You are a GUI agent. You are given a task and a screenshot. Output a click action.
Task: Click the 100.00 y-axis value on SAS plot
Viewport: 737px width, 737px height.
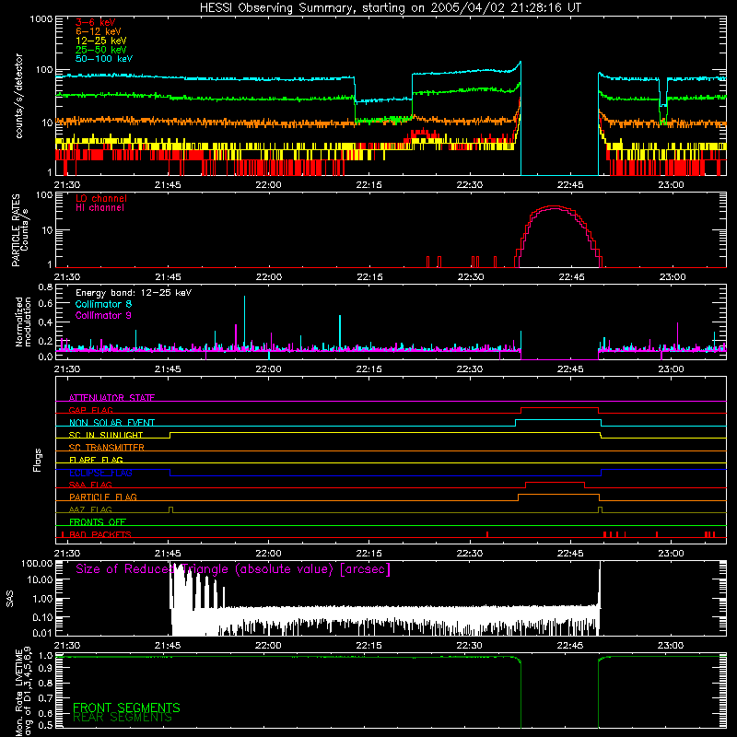37,564
